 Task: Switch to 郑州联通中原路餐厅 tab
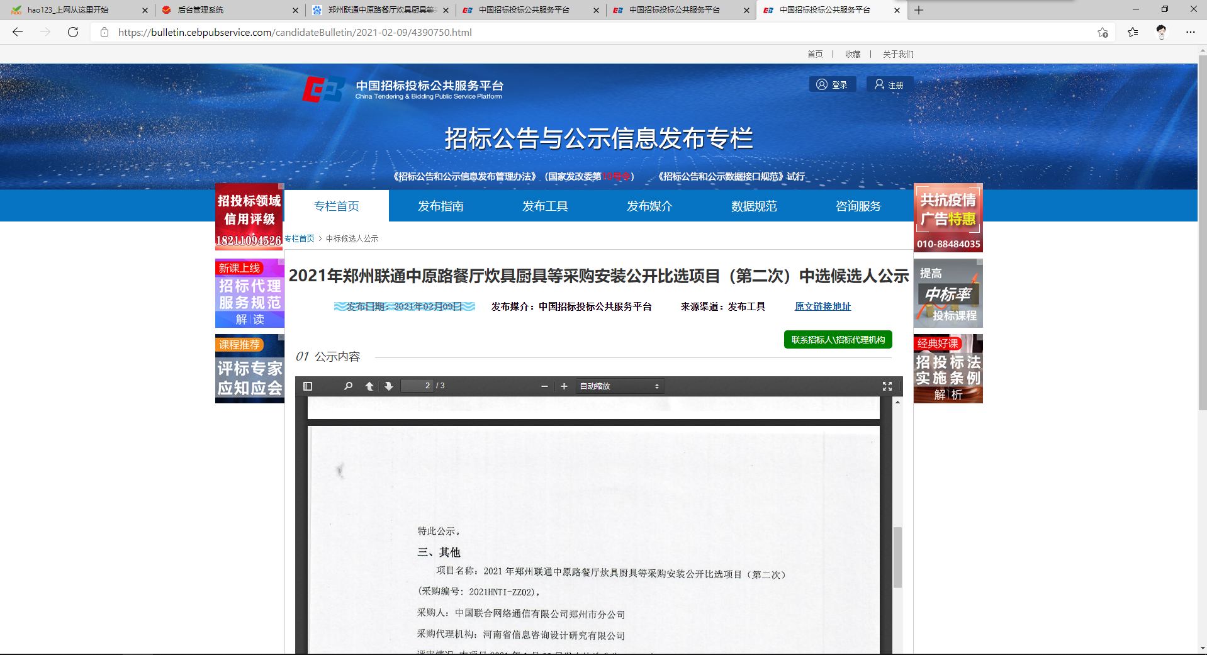[x=381, y=10]
